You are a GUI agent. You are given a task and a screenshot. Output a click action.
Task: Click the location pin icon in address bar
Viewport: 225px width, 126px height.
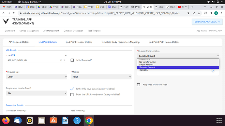pos(188,13)
